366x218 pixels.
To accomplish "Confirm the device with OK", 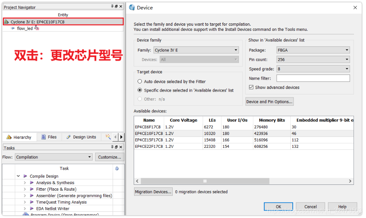I will coord(278,207).
